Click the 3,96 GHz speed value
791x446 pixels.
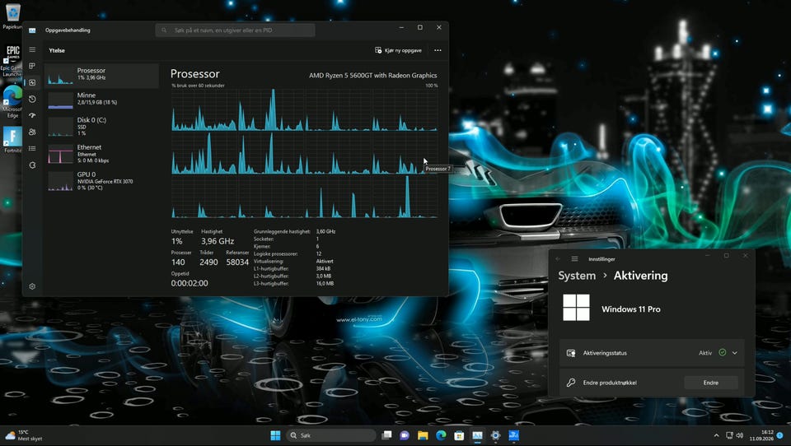(x=218, y=241)
